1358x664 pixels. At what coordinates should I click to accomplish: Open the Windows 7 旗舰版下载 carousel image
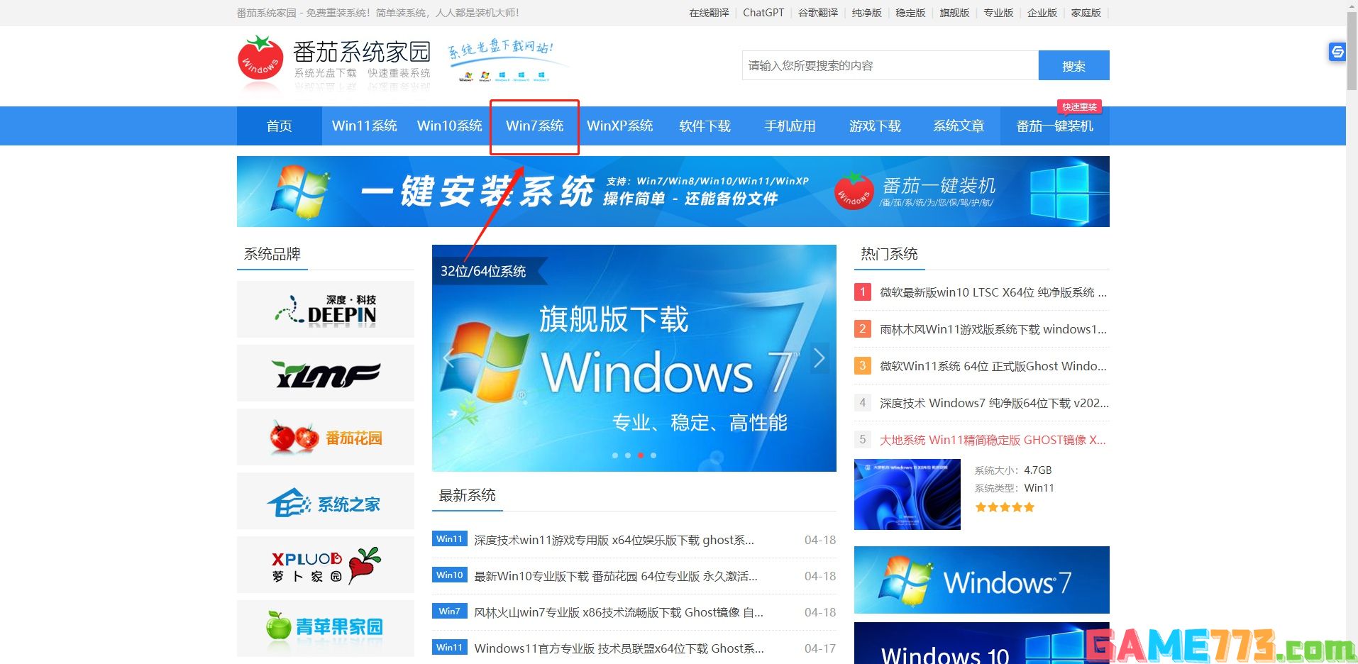(634, 358)
